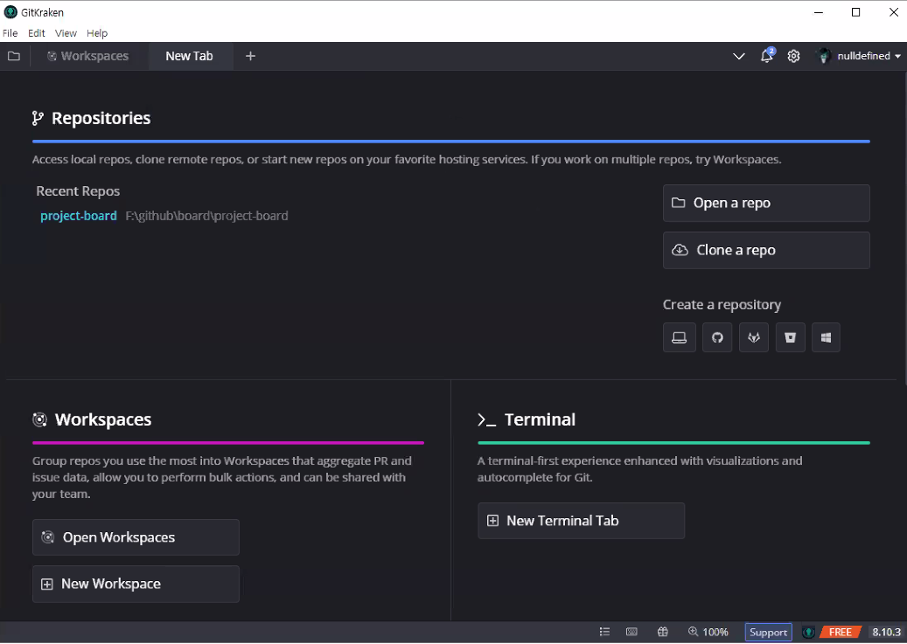This screenshot has width=907, height=644.
Task: Open the File menu
Action: 10,33
